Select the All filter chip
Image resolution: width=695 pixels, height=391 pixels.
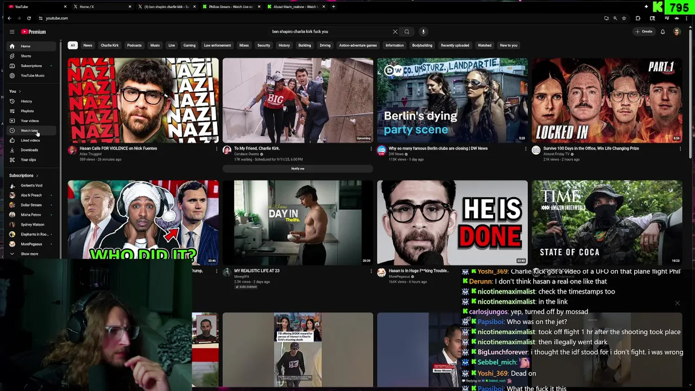(x=72, y=45)
